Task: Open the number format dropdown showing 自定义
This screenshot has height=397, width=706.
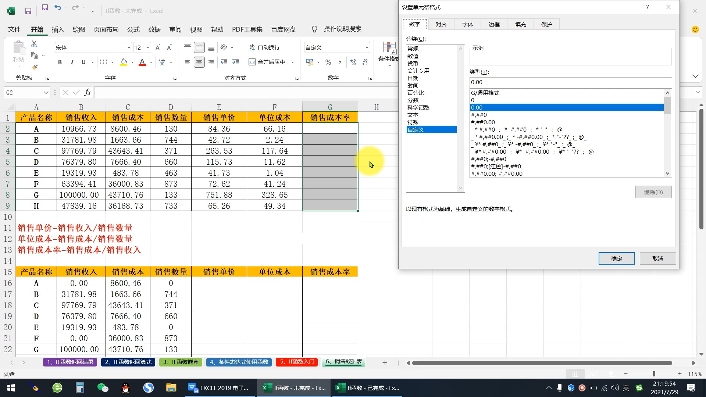Action: point(366,47)
